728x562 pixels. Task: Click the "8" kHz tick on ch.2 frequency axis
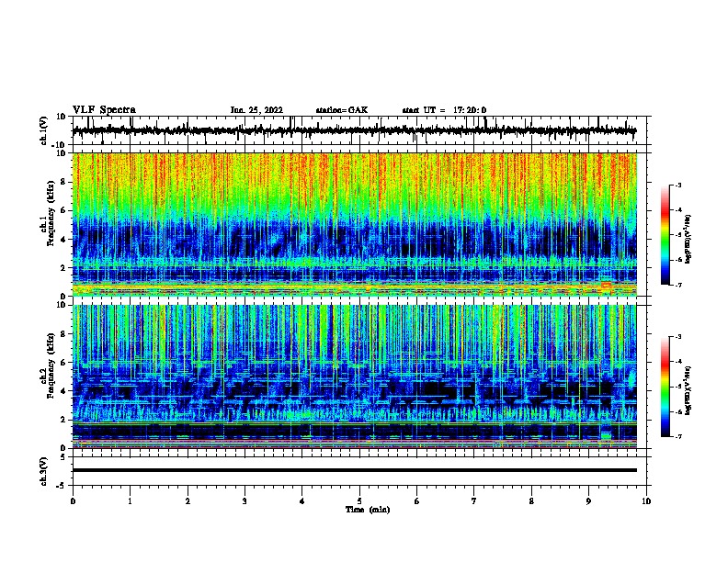[63, 334]
